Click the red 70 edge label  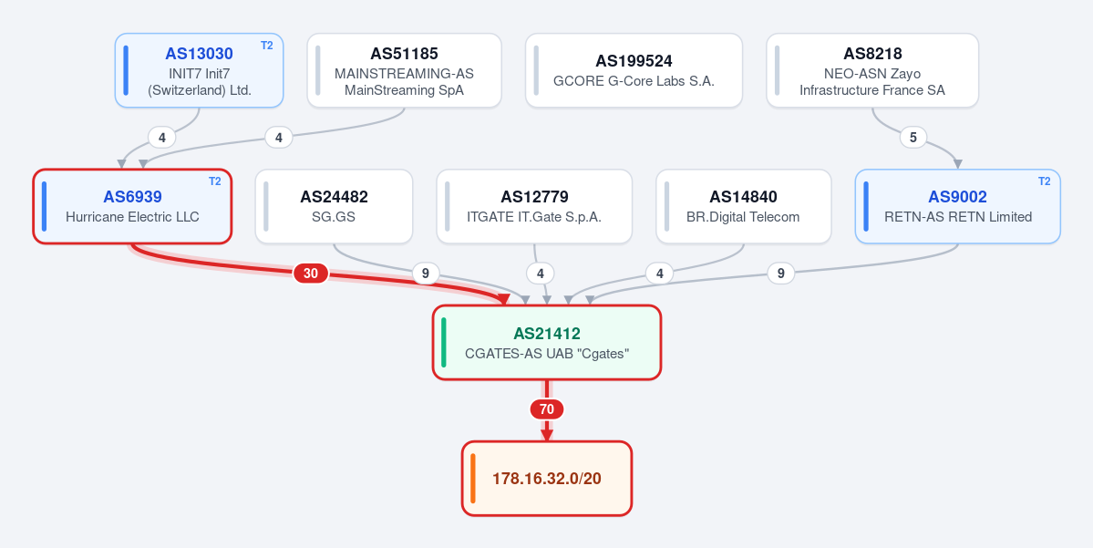click(547, 409)
